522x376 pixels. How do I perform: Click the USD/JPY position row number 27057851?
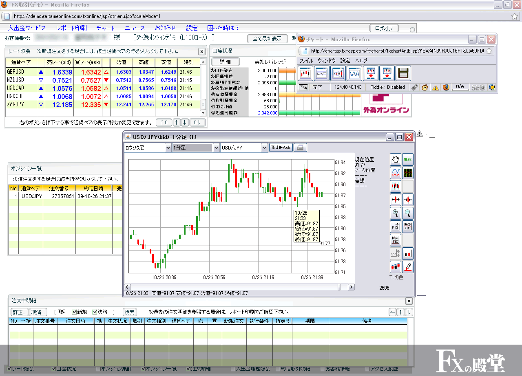point(65,196)
